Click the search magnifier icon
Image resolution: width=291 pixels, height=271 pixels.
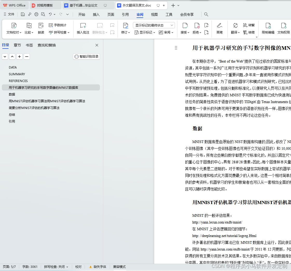point(206,15)
